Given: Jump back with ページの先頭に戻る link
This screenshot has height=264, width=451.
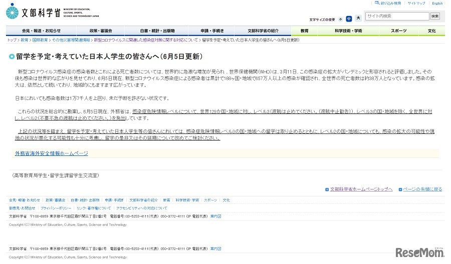Looking at the screenshot, I should coord(422,189).
